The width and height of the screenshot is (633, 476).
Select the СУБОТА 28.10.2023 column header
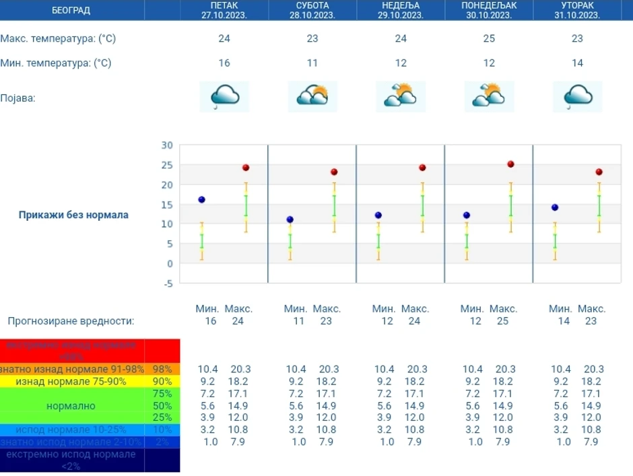(x=312, y=10)
